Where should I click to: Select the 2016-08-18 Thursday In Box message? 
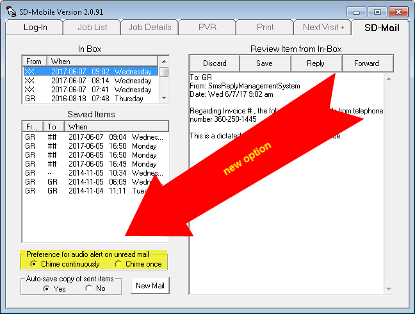click(90, 99)
